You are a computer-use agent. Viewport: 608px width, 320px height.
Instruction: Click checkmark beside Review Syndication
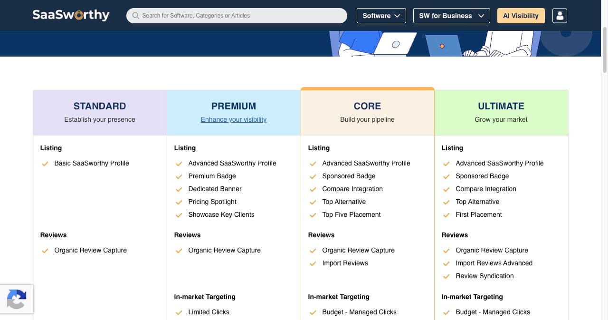point(446,276)
